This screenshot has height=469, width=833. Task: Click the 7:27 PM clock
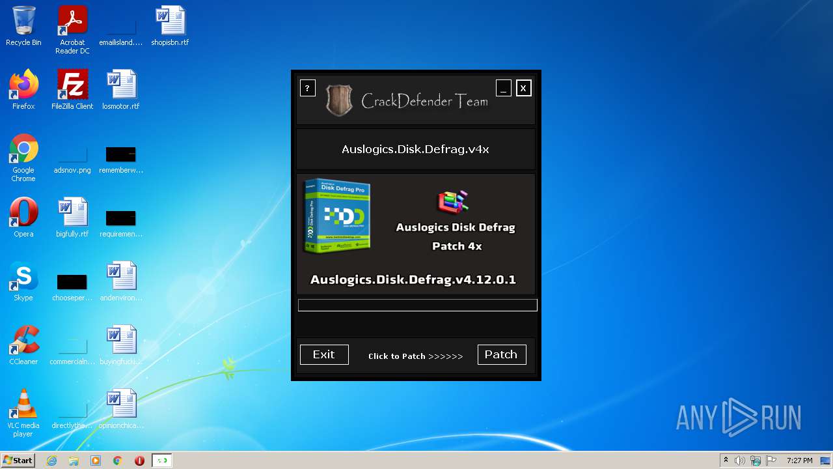pos(799,461)
